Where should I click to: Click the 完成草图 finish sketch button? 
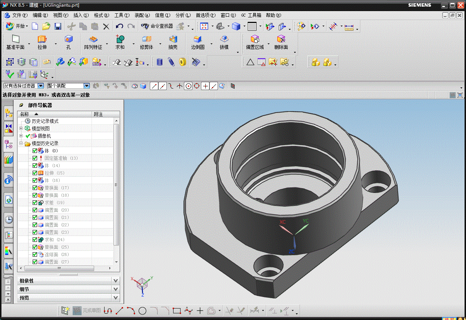87,311
